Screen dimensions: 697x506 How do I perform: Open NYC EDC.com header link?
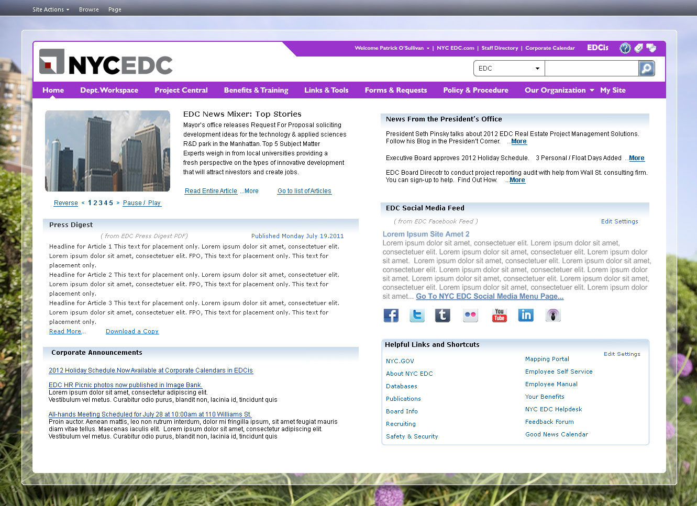[x=456, y=48]
